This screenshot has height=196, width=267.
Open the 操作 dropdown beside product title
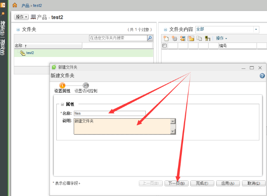(22, 17)
